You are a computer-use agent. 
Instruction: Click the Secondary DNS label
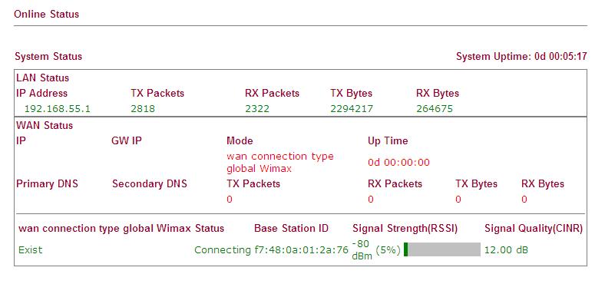pyautogui.click(x=149, y=183)
